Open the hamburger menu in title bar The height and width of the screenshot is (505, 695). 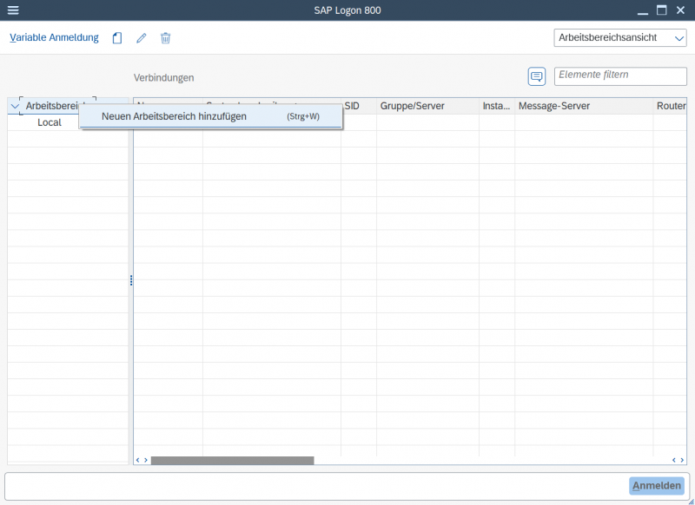[13, 10]
